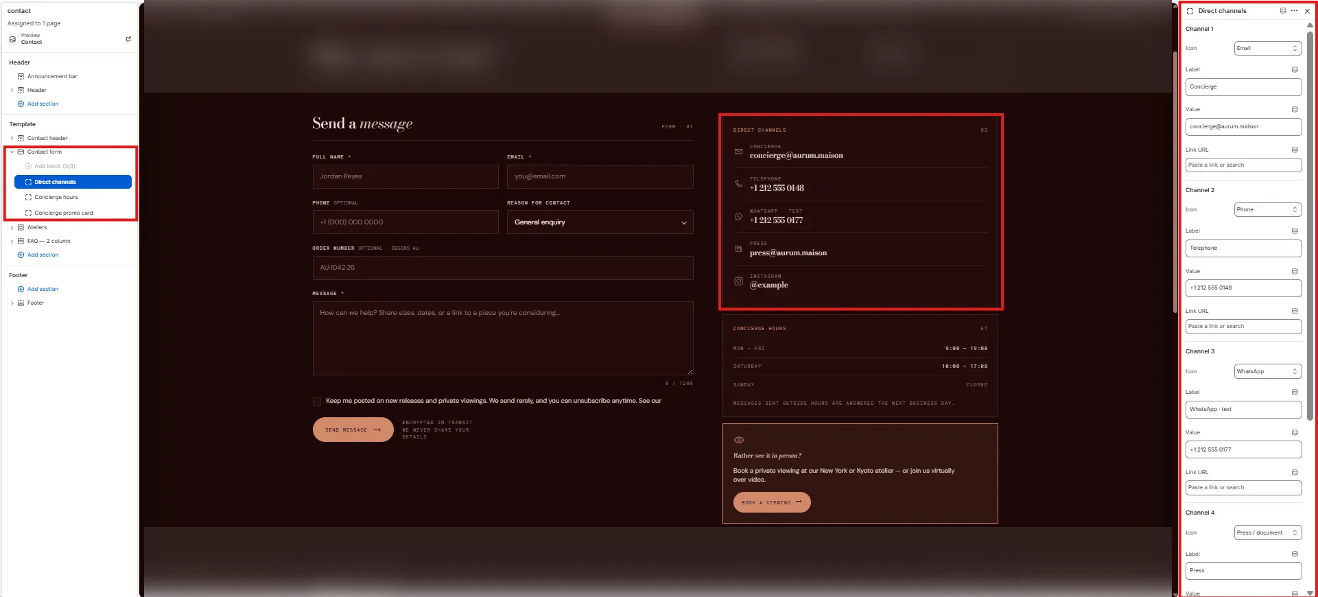The width and height of the screenshot is (1318, 597).
Task: Click the settings panel scroll down arrow
Action: pyautogui.click(x=1310, y=593)
